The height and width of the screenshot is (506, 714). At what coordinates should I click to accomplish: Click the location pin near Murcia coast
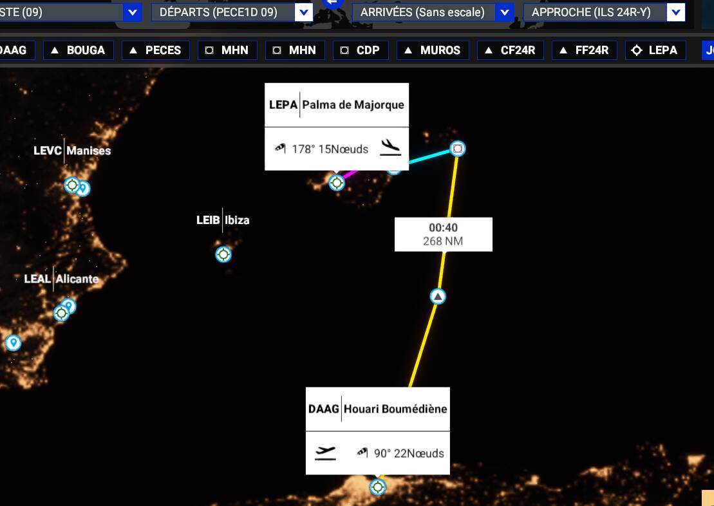(14, 342)
